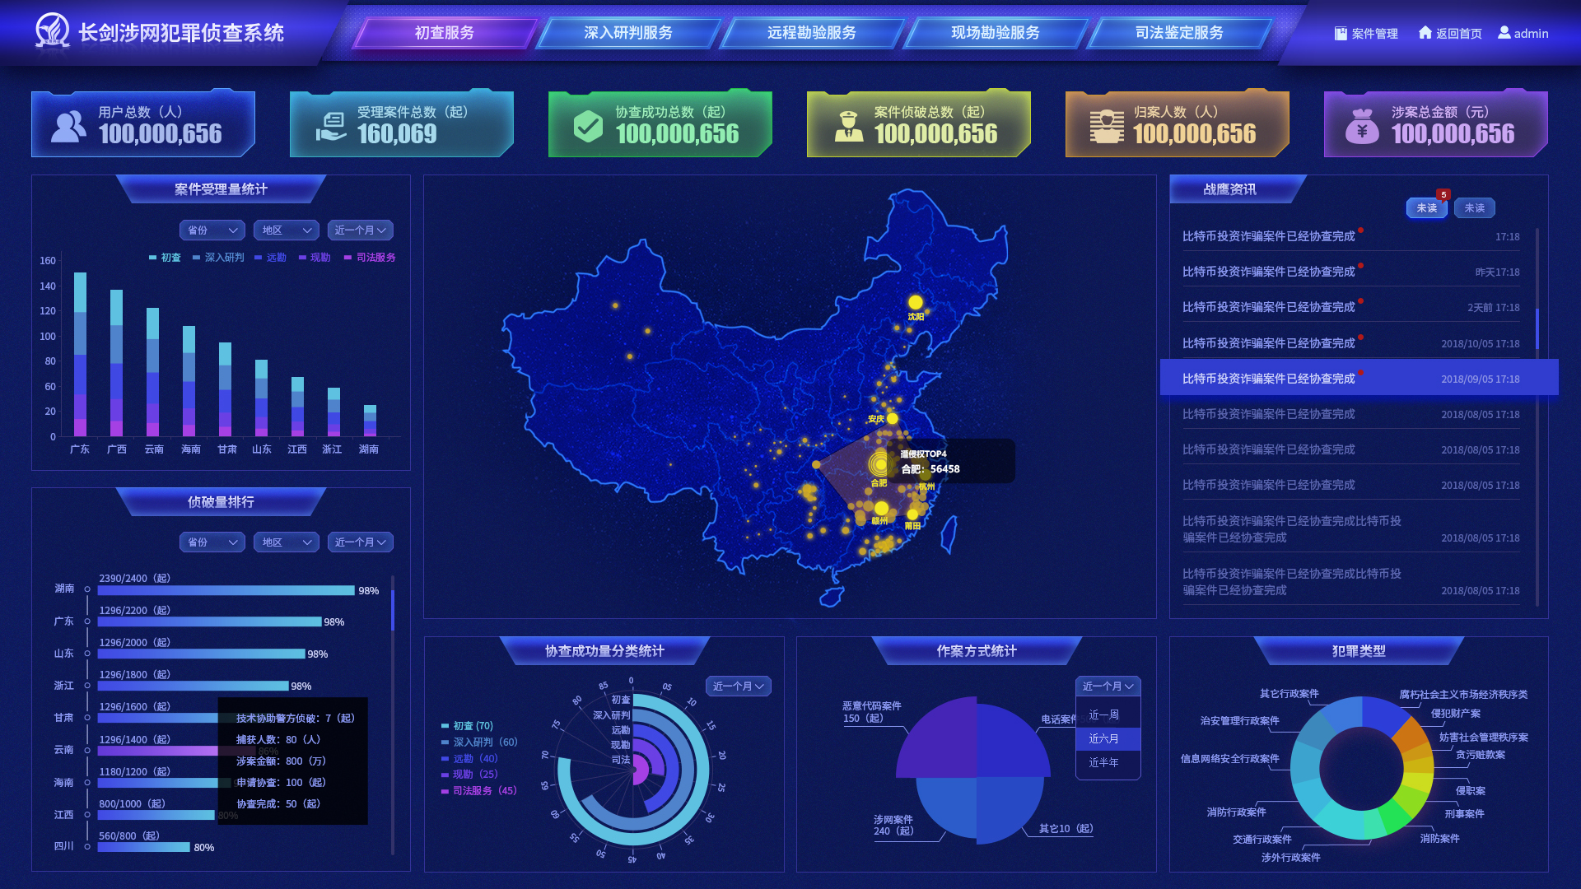Click the admin user avatar icon
The image size is (1581, 889).
1504,33
